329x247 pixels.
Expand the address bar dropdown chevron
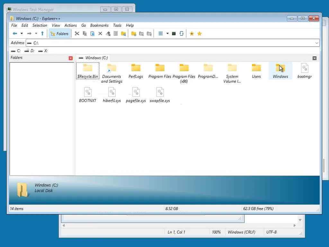tap(316, 43)
